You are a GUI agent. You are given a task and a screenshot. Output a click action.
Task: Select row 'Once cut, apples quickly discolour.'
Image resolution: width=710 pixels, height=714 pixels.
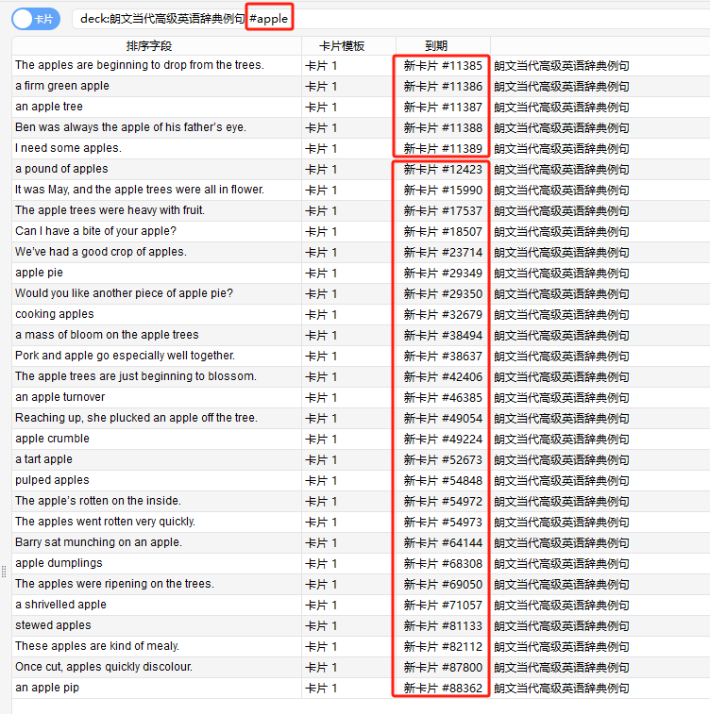(x=361, y=667)
